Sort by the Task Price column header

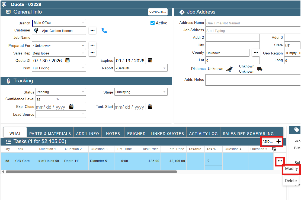pos(150,149)
